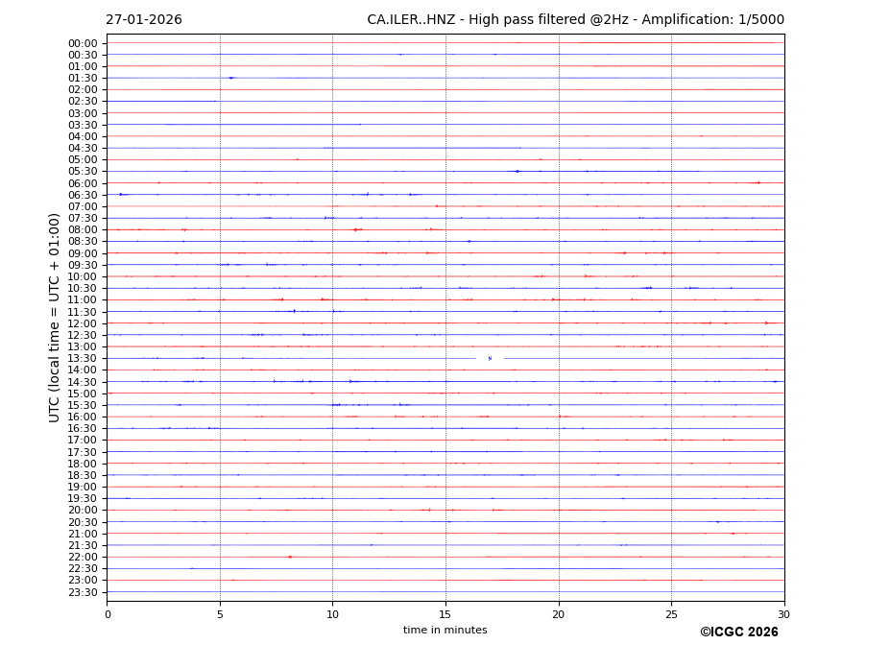The image size is (890, 668).
Task: Select the 22:00 trace row label
Action: (x=83, y=558)
